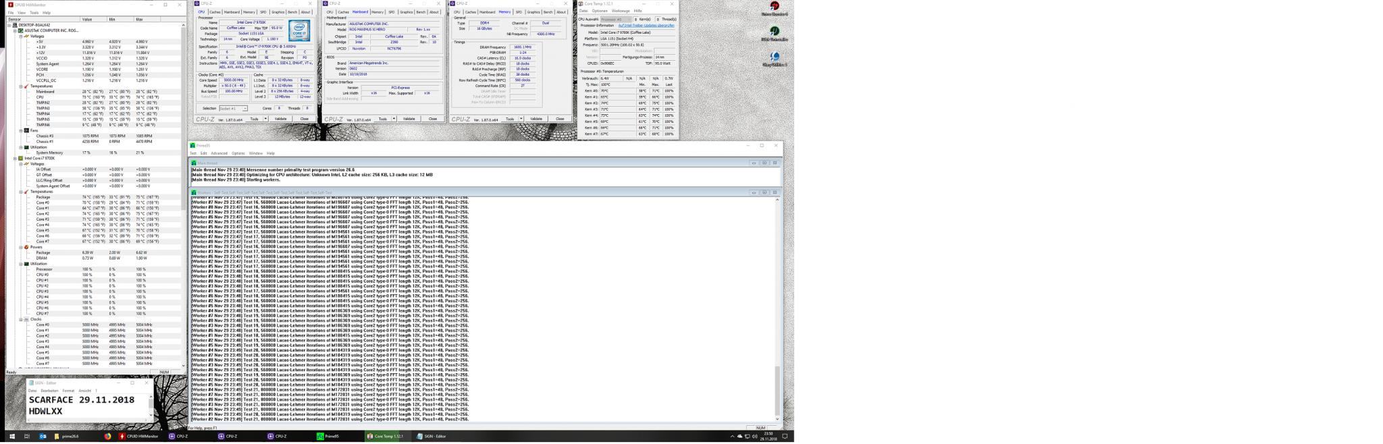The width and height of the screenshot is (1383, 444).
Task: Switch to Graphics tab in Mainboard CPU-Z window
Action: (x=406, y=11)
